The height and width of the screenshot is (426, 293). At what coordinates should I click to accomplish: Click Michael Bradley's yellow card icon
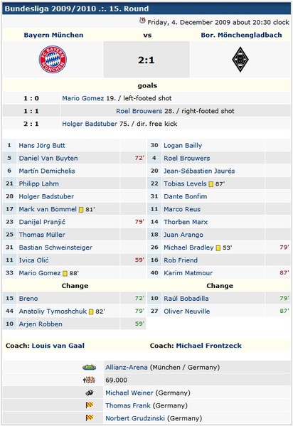[218, 248]
